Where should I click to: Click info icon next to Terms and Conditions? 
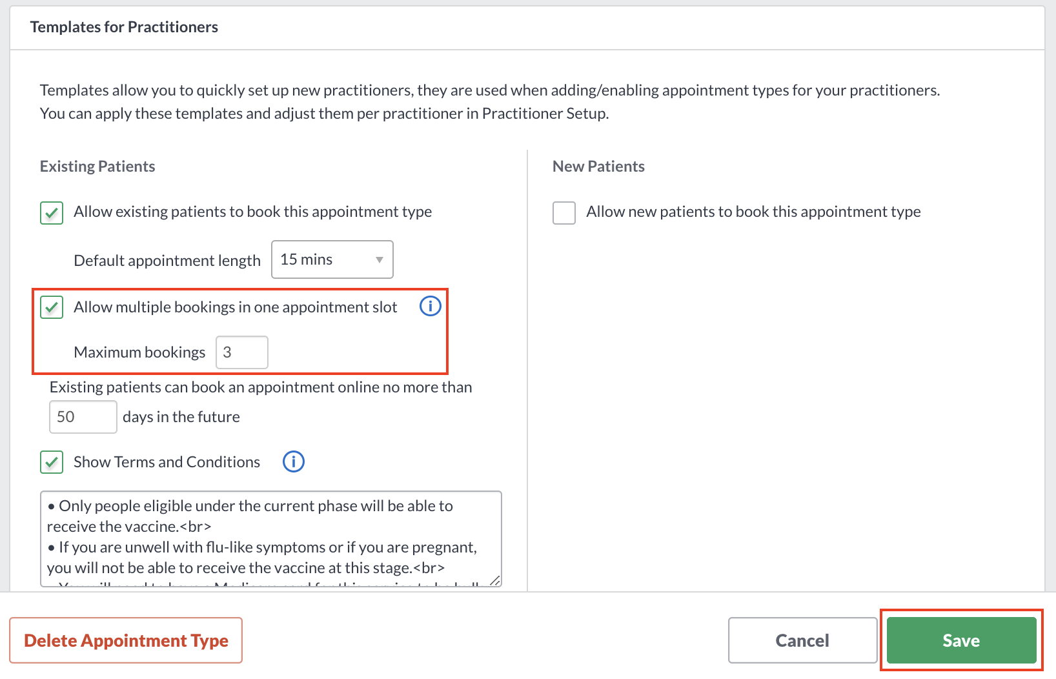(294, 461)
